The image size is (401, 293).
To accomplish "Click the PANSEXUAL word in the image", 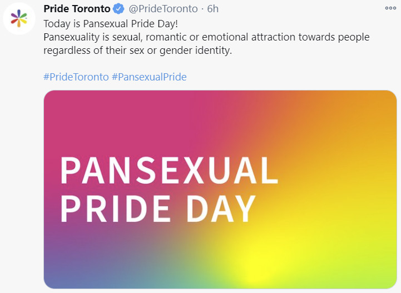I will pos(169,170).
